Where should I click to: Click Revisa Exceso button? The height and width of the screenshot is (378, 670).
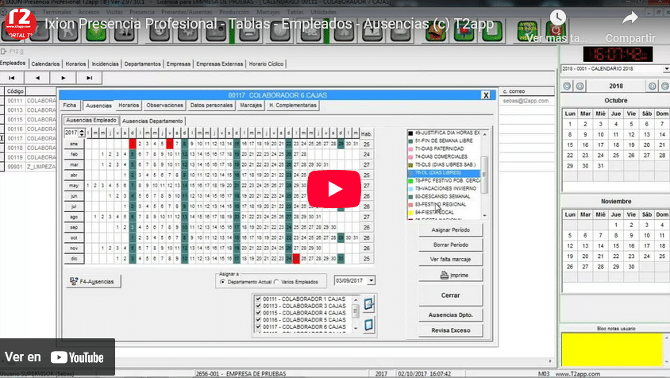click(451, 330)
